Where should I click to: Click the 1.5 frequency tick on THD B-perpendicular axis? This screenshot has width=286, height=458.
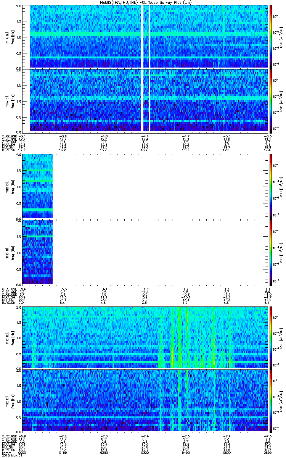coord(19,171)
